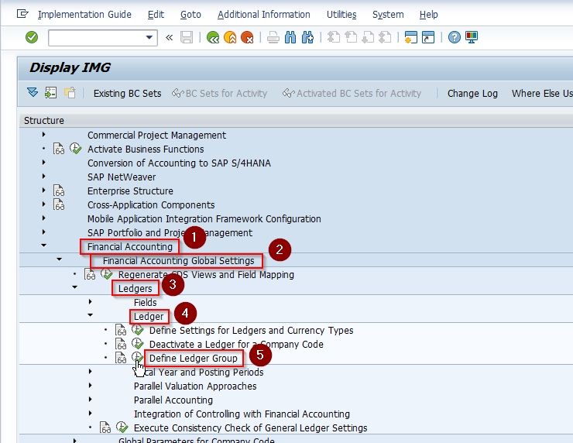Open documentation icon for Enterprise Structure

click(59, 191)
